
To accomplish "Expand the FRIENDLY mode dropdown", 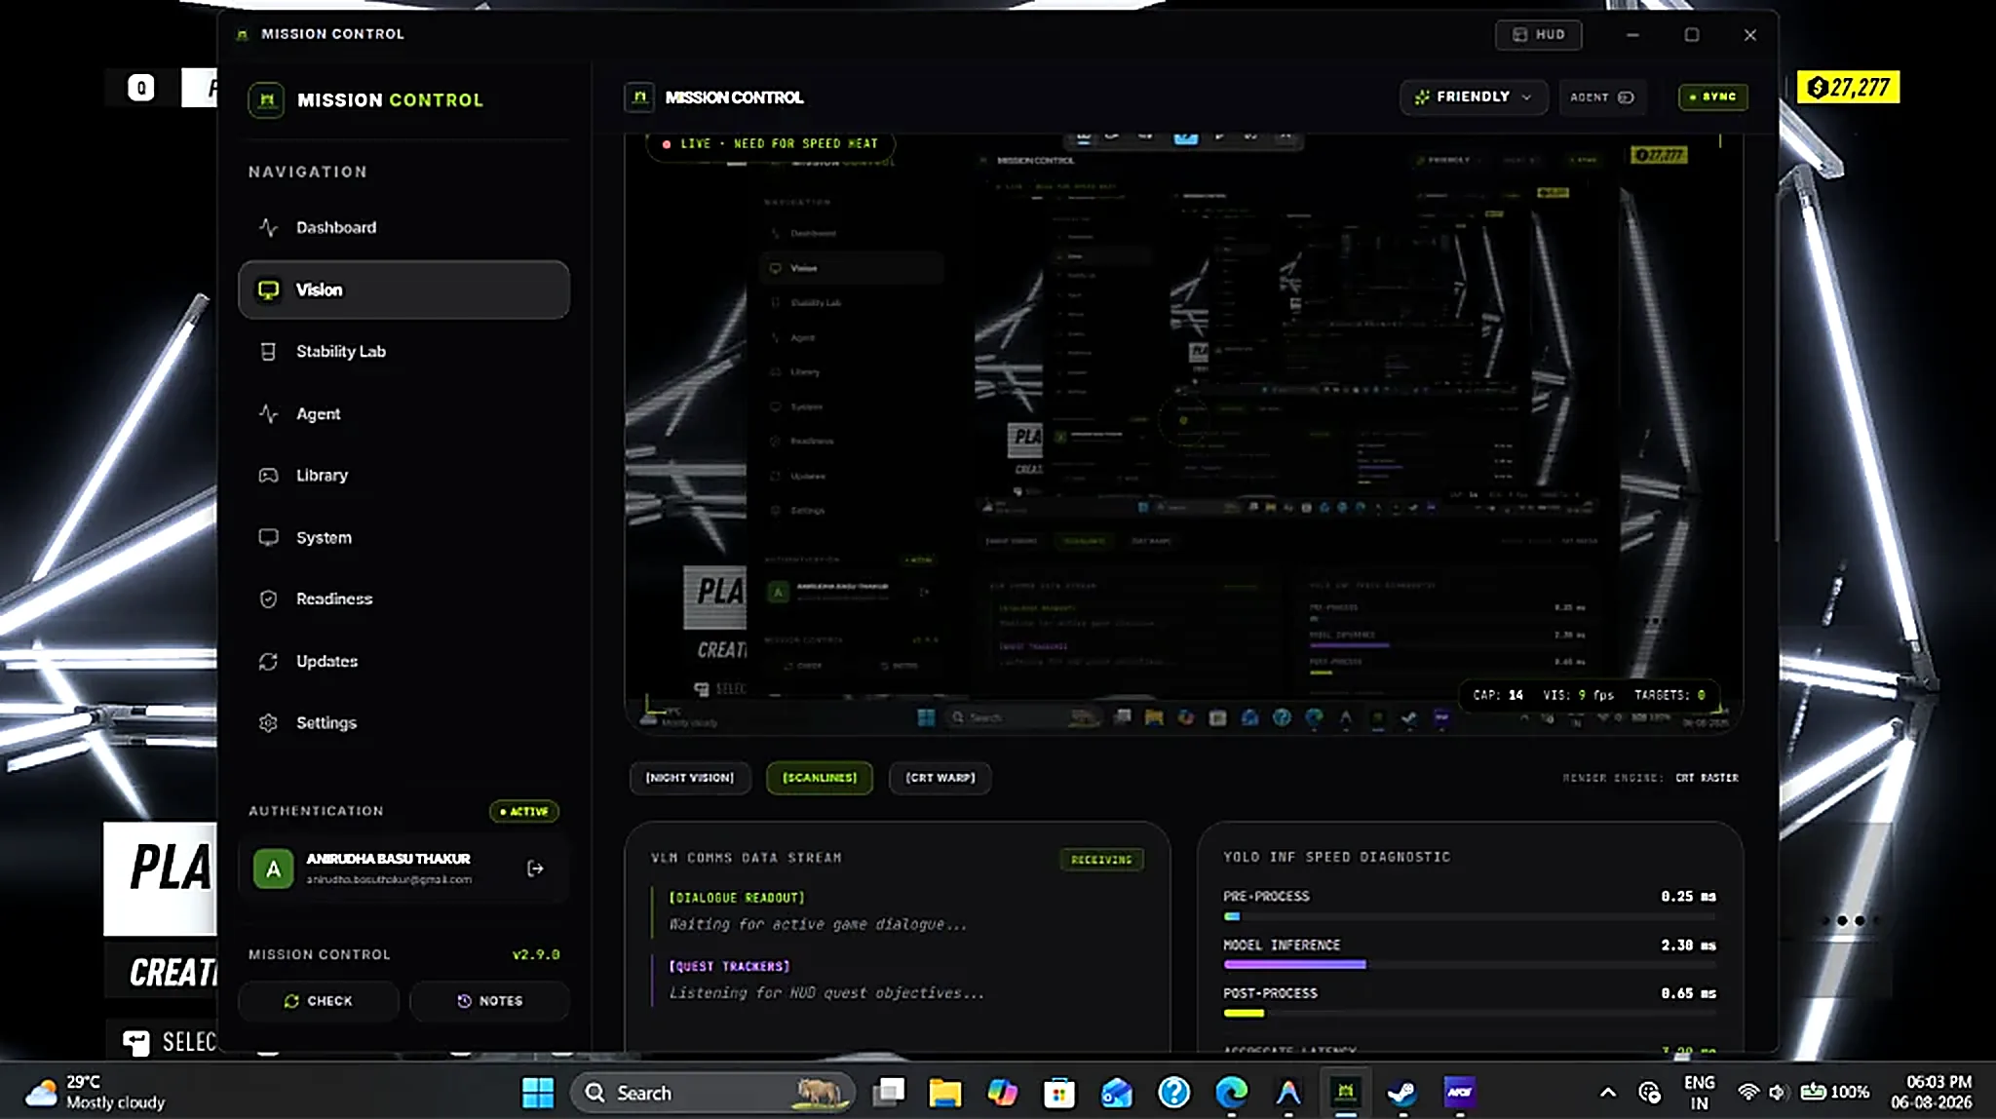I will coord(1473,96).
